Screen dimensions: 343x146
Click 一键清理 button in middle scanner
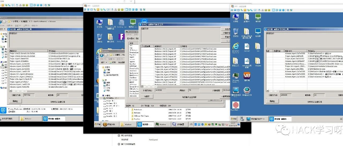225,96
